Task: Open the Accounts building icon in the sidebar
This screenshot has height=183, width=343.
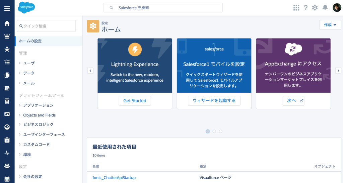Action: click(x=7, y=101)
